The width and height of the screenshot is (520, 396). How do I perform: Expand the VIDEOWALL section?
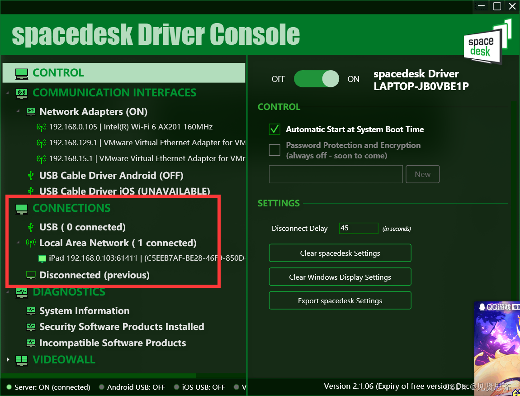8,359
